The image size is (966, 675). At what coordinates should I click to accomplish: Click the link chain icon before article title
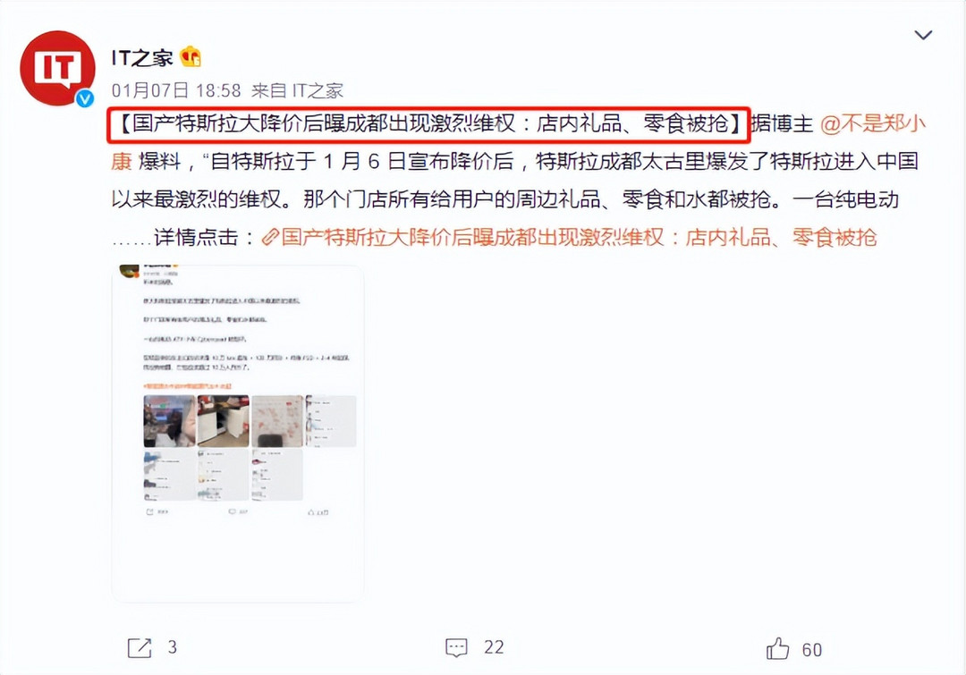pyautogui.click(x=270, y=238)
